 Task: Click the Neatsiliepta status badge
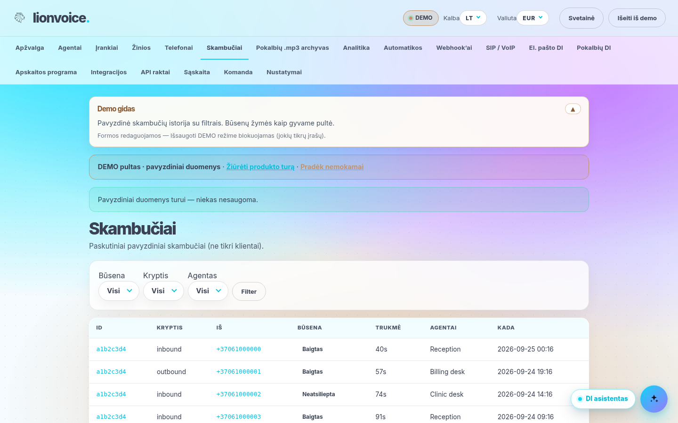319,394
